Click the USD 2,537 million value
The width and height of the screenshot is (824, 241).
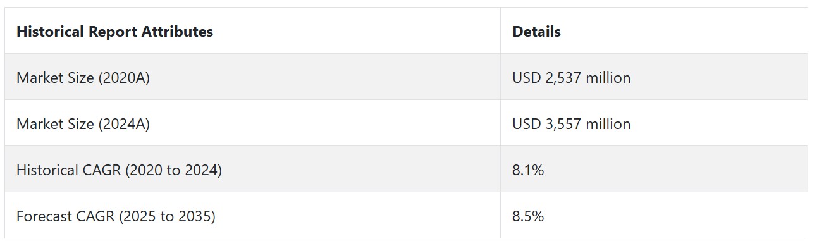point(571,78)
